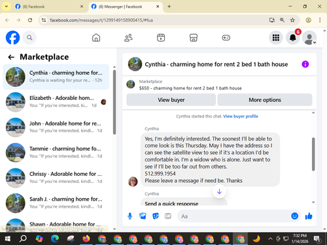View site information icon in address bar
This screenshot has width=327, height=245.
tap(44, 20)
